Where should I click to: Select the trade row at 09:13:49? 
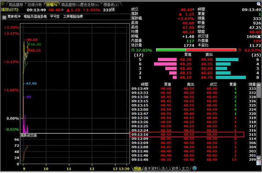(194, 89)
